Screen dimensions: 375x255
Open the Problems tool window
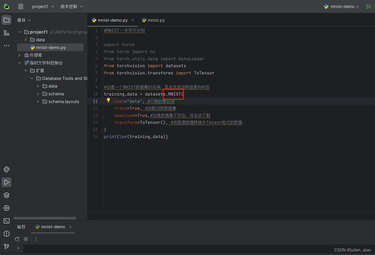[x=6, y=234]
